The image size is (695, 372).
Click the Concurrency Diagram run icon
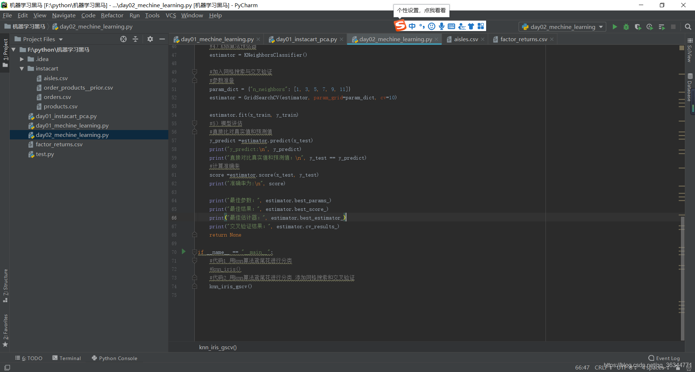662,27
